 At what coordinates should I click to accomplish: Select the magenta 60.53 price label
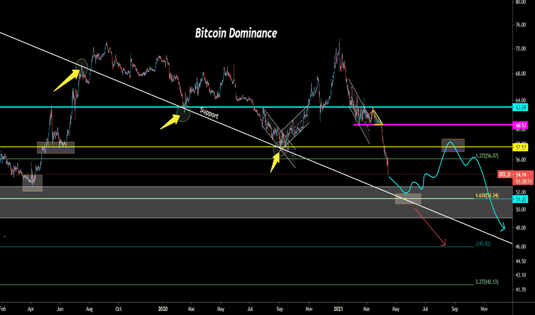521,125
